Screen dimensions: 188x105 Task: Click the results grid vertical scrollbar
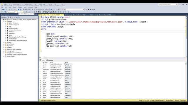[x=186, y=80]
